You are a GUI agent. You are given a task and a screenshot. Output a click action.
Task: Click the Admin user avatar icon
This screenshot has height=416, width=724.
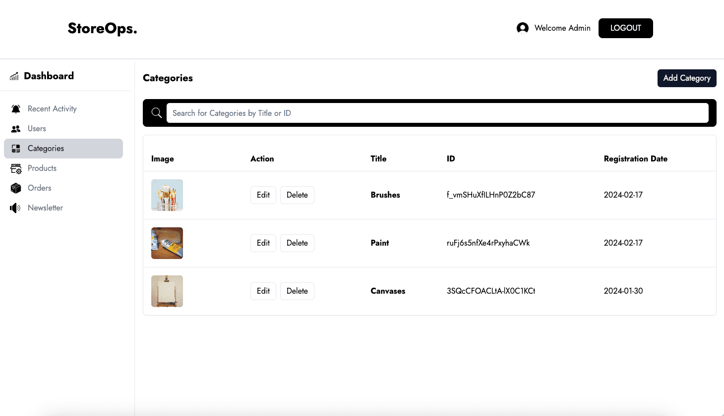pyautogui.click(x=522, y=28)
